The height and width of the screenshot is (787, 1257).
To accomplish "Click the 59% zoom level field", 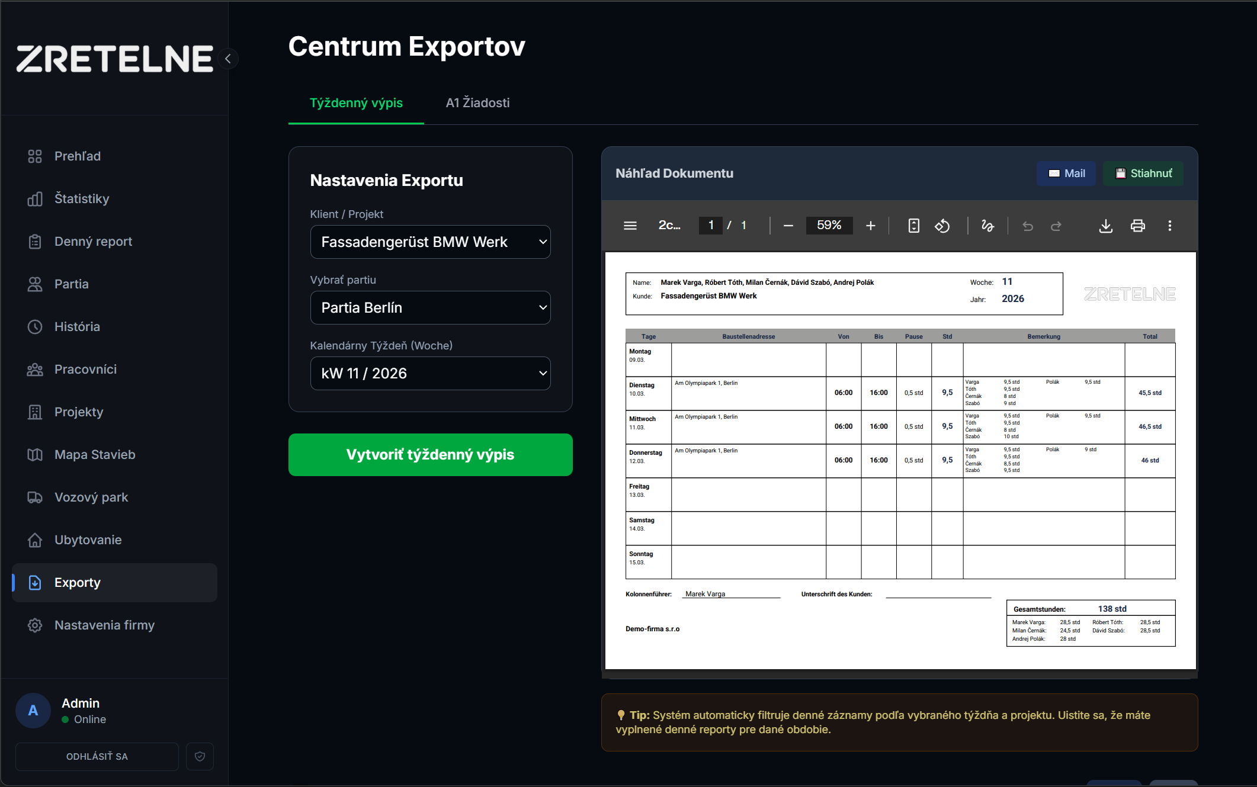I will coord(829,226).
